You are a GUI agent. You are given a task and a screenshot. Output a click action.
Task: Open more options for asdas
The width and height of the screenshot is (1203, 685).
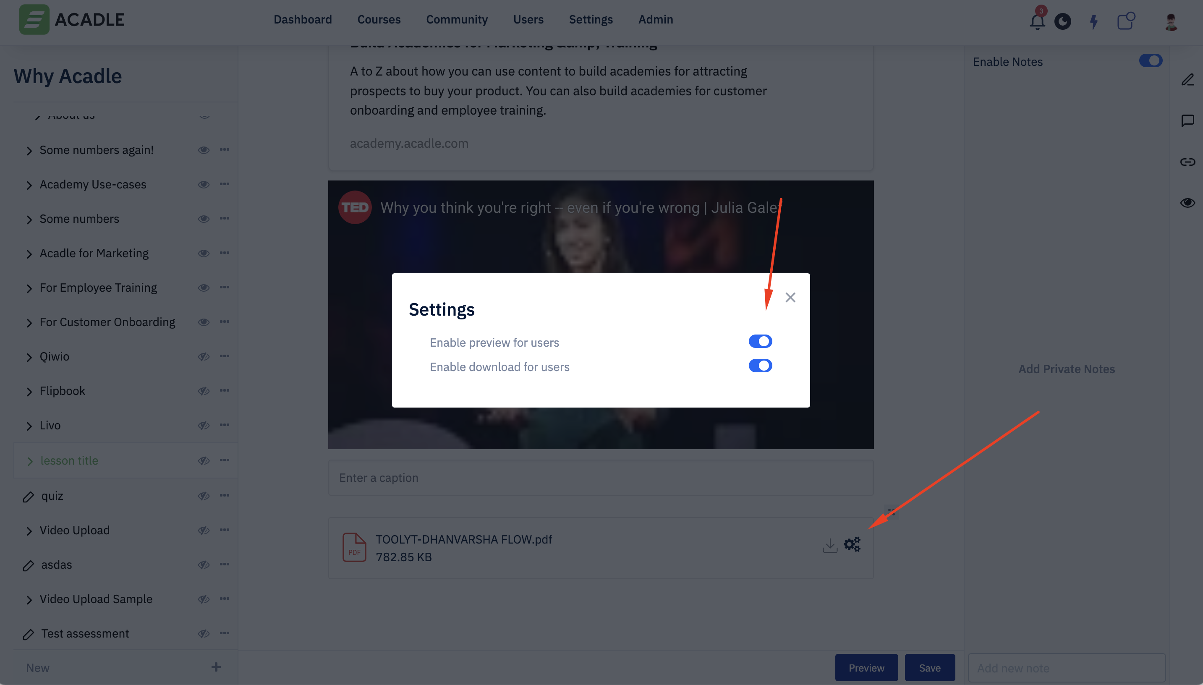225,564
